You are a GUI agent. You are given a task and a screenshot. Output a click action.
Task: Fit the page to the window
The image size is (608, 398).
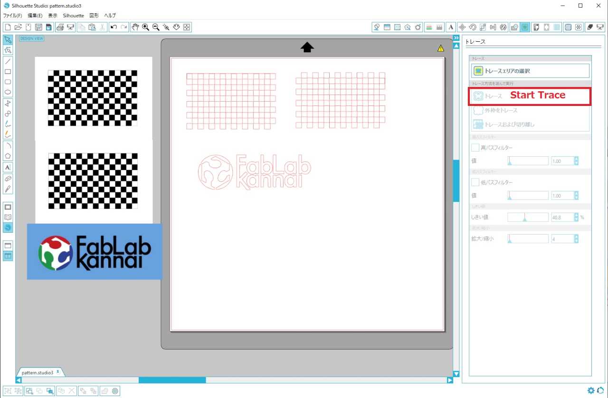tap(187, 27)
